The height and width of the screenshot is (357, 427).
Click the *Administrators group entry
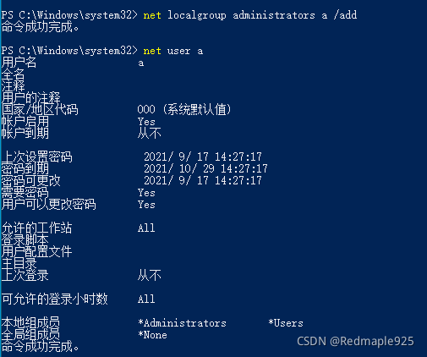[x=182, y=323]
